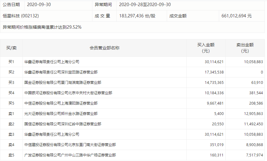This screenshot has width=267, height=161.
Task: Select 广发证券广州中山三路中华广场证券营业部
Action: point(70,155)
